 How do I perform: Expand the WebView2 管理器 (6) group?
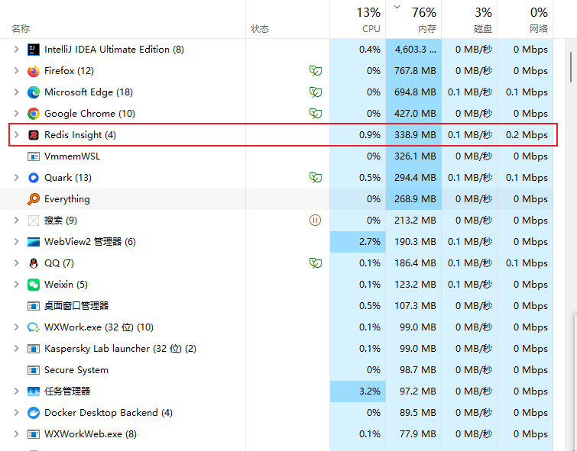(16, 242)
